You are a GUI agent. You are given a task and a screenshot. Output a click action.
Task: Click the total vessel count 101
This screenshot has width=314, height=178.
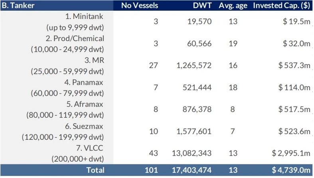click(x=152, y=170)
